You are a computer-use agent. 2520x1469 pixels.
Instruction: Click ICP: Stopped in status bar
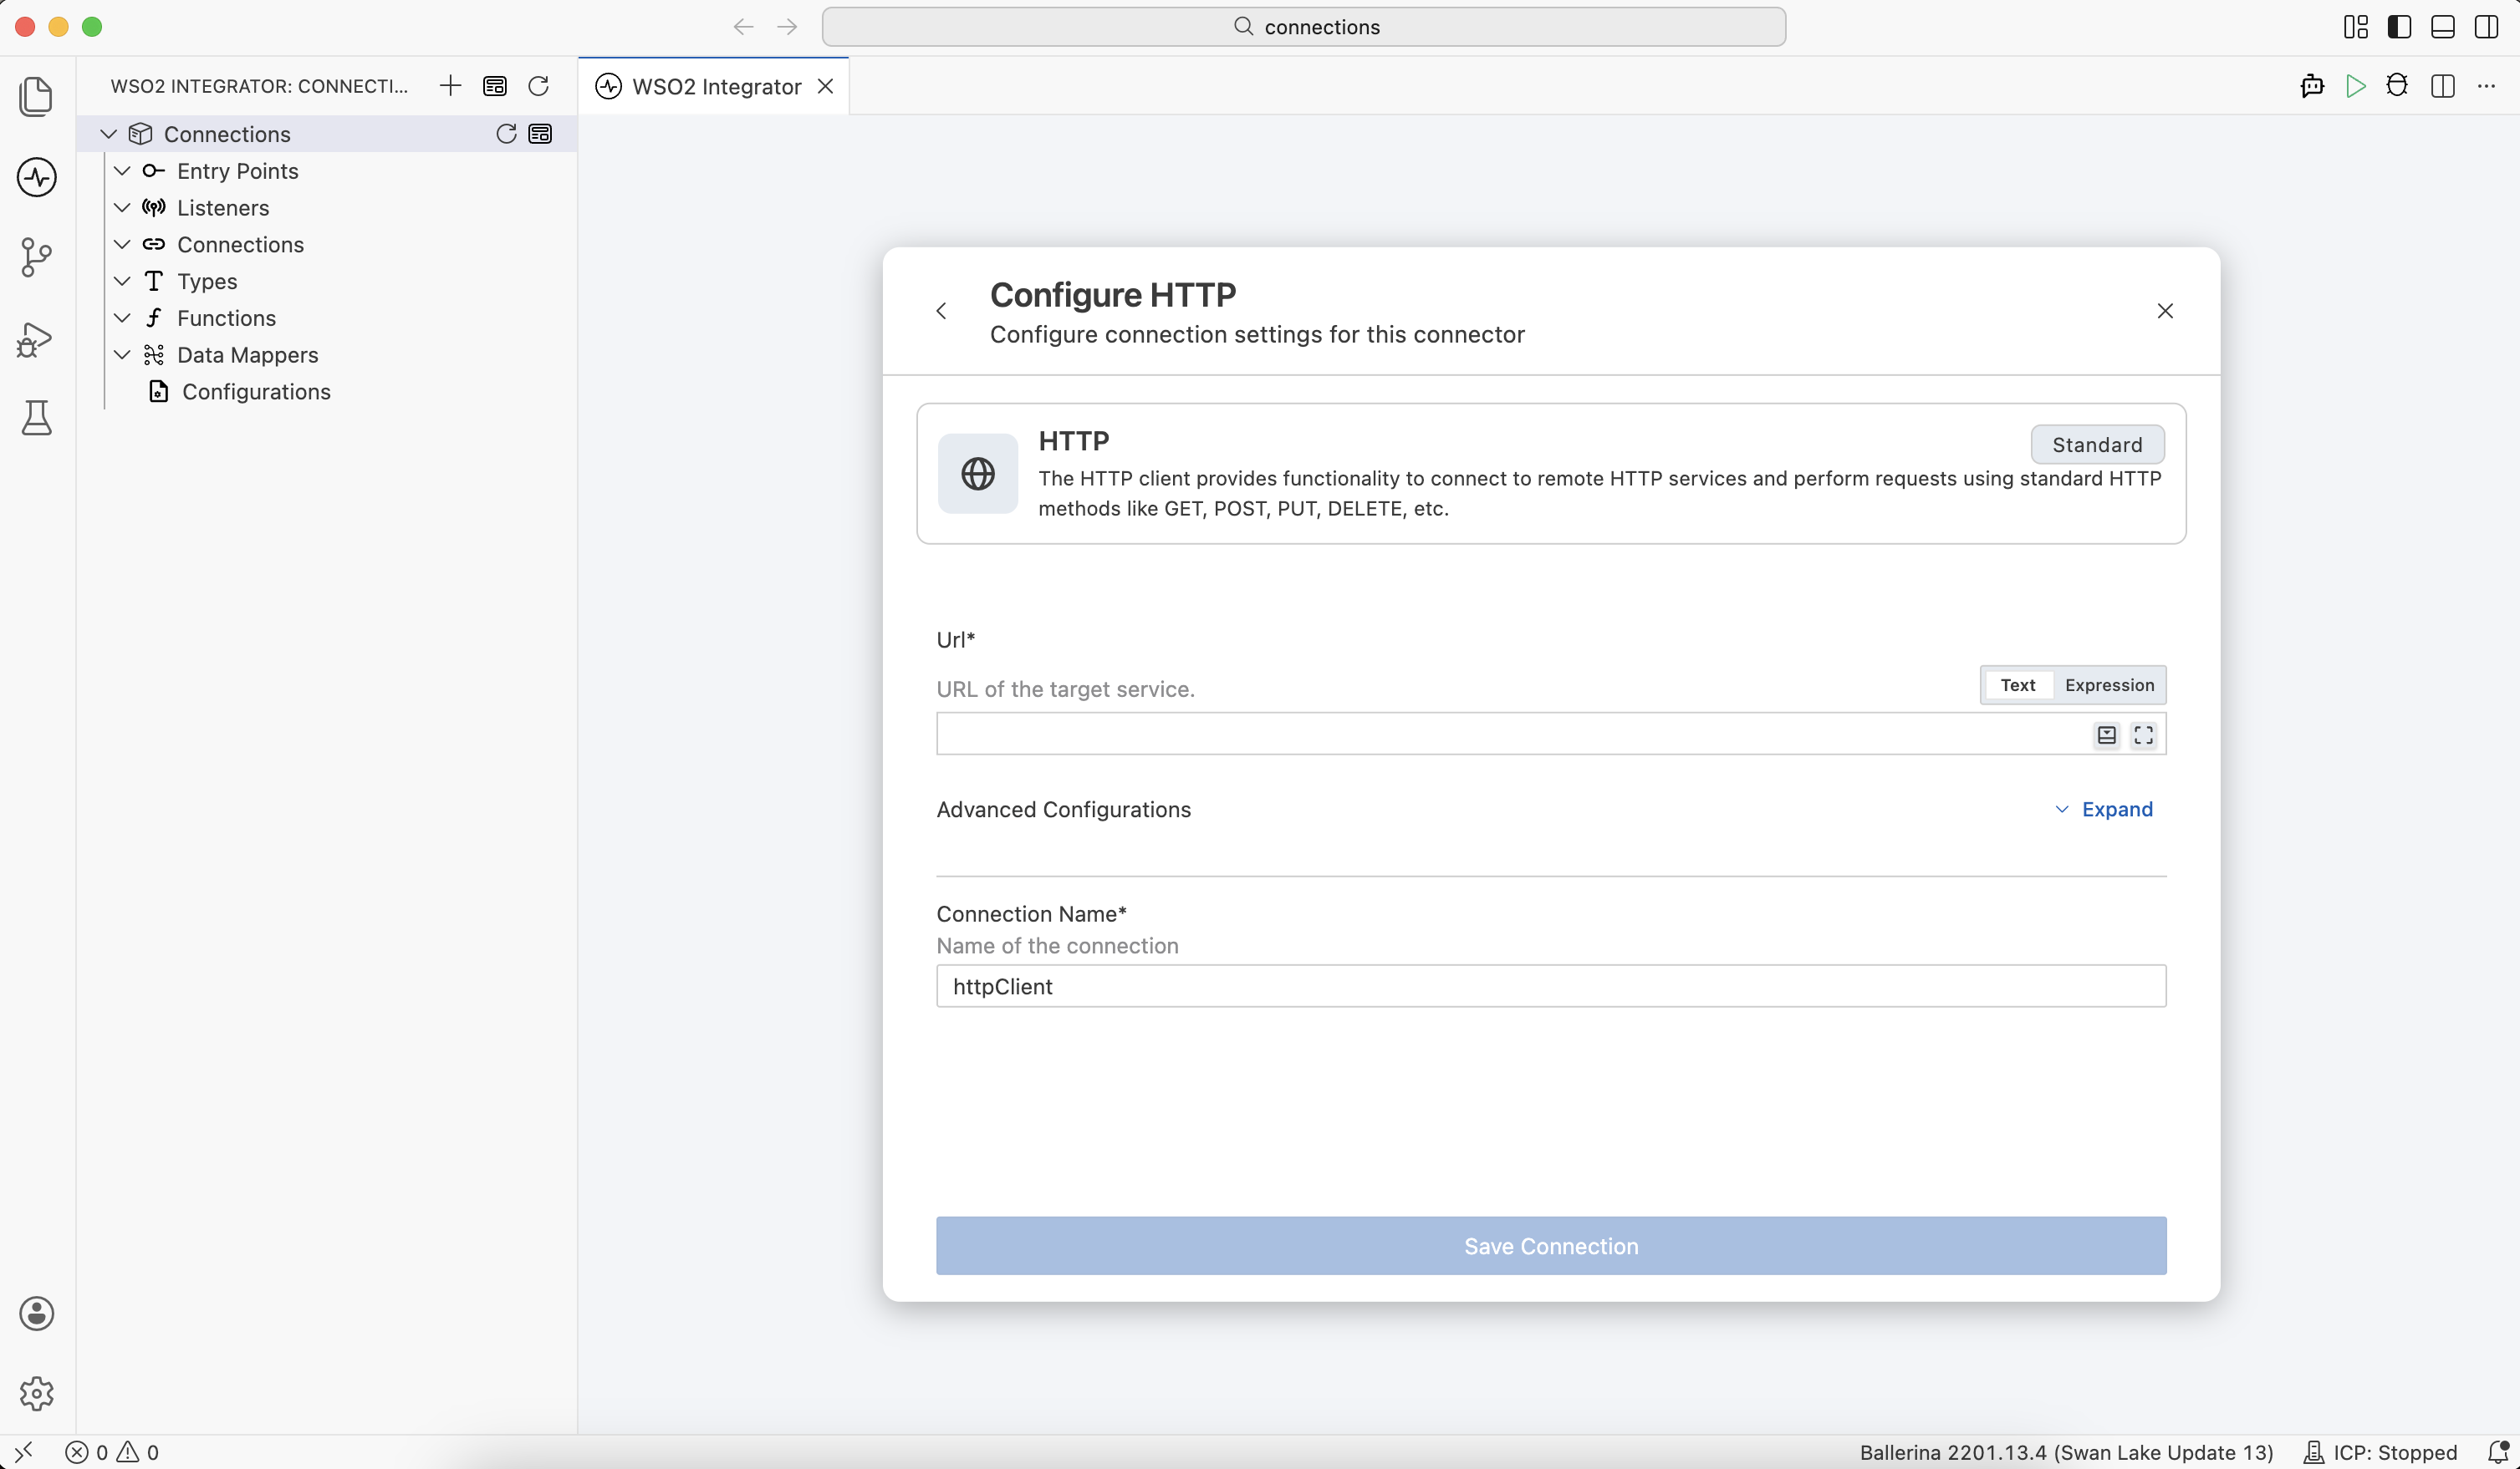2380,1452
